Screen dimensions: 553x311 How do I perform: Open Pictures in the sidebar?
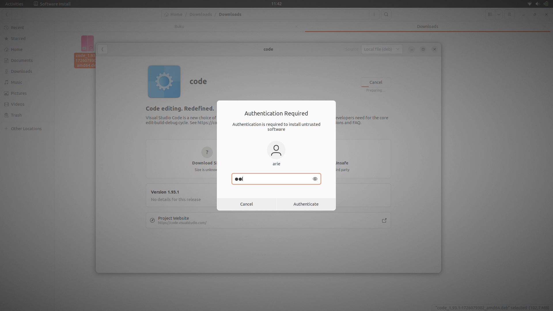27,93
